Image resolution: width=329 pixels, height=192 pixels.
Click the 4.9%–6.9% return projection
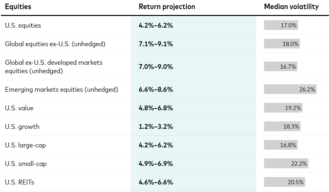[x=156, y=164]
